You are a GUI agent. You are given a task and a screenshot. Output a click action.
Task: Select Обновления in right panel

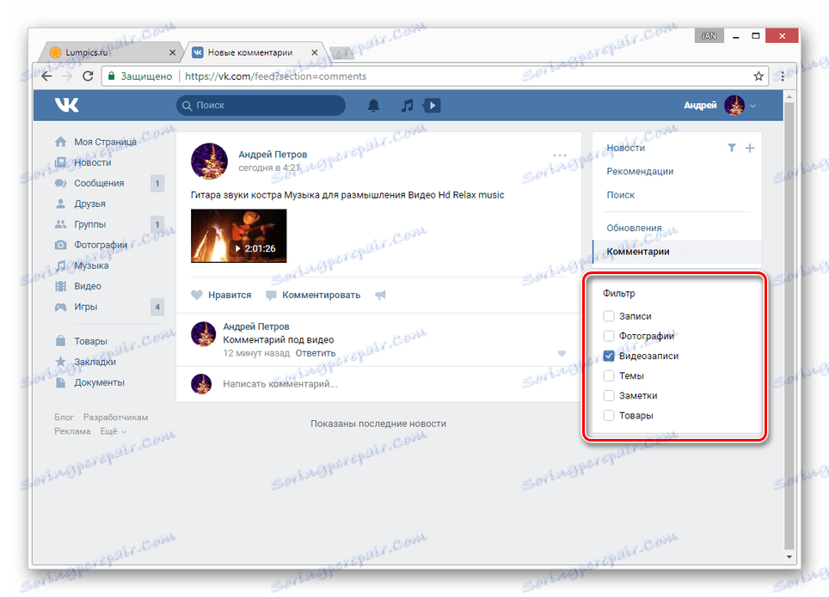pyautogui.click(x=634, y=228)
